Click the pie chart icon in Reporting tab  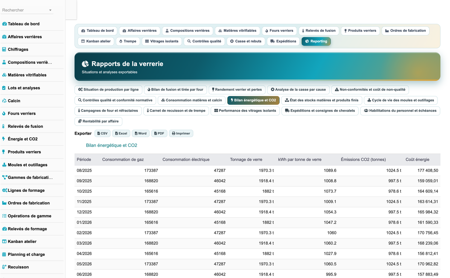coord(307,41)
